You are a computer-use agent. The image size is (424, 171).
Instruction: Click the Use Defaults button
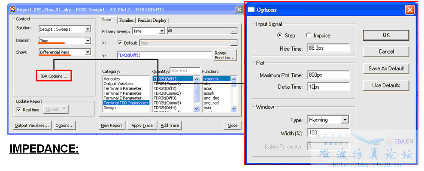[x=386, y=85]
